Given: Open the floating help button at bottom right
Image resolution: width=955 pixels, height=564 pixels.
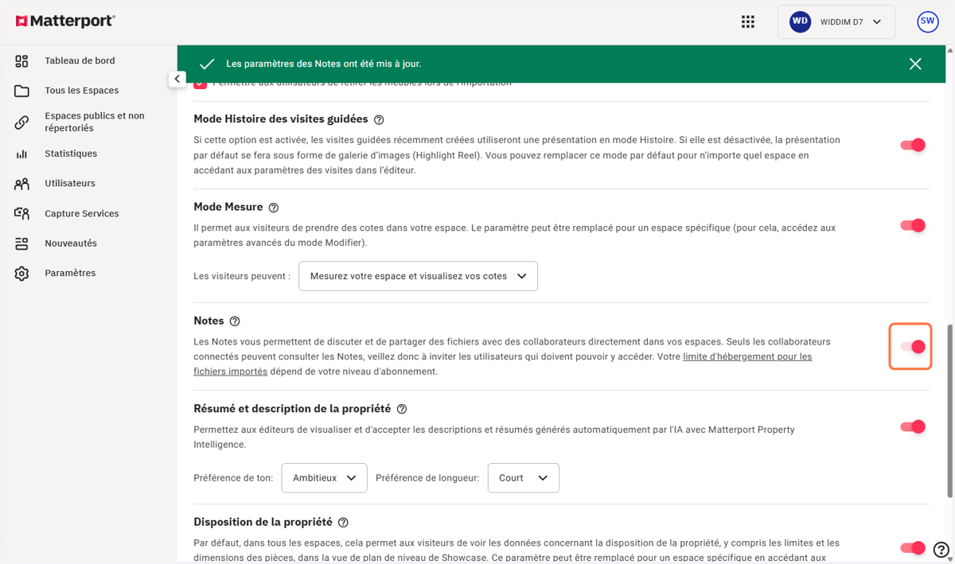Looking at the screenshot, I should 941,549.
